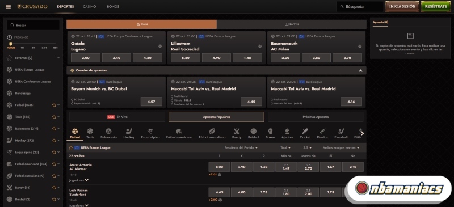
Task: Collapse the Creador de apuestas section
Action: [x=360, y=70]
